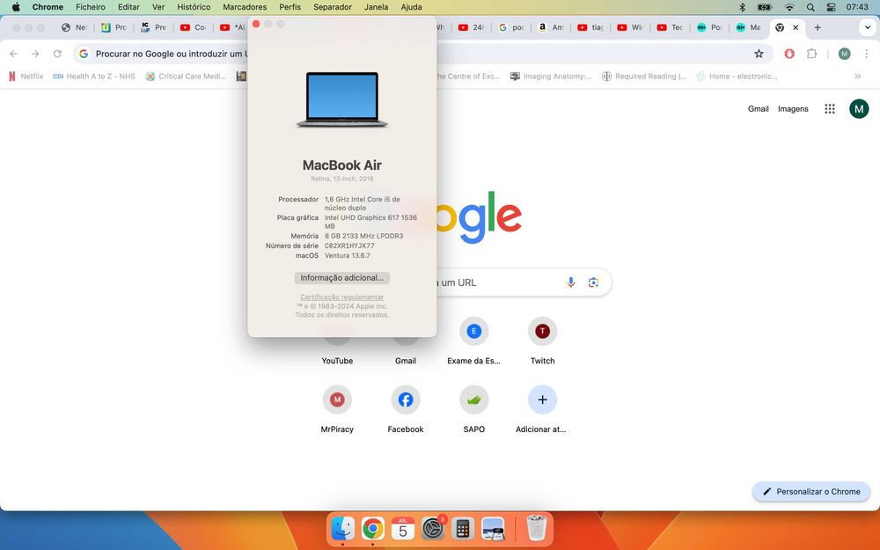Switch to the first tab labeled 'Ne'
The width and height of the screenshot is (880, 550).
[x=74, y=27]
